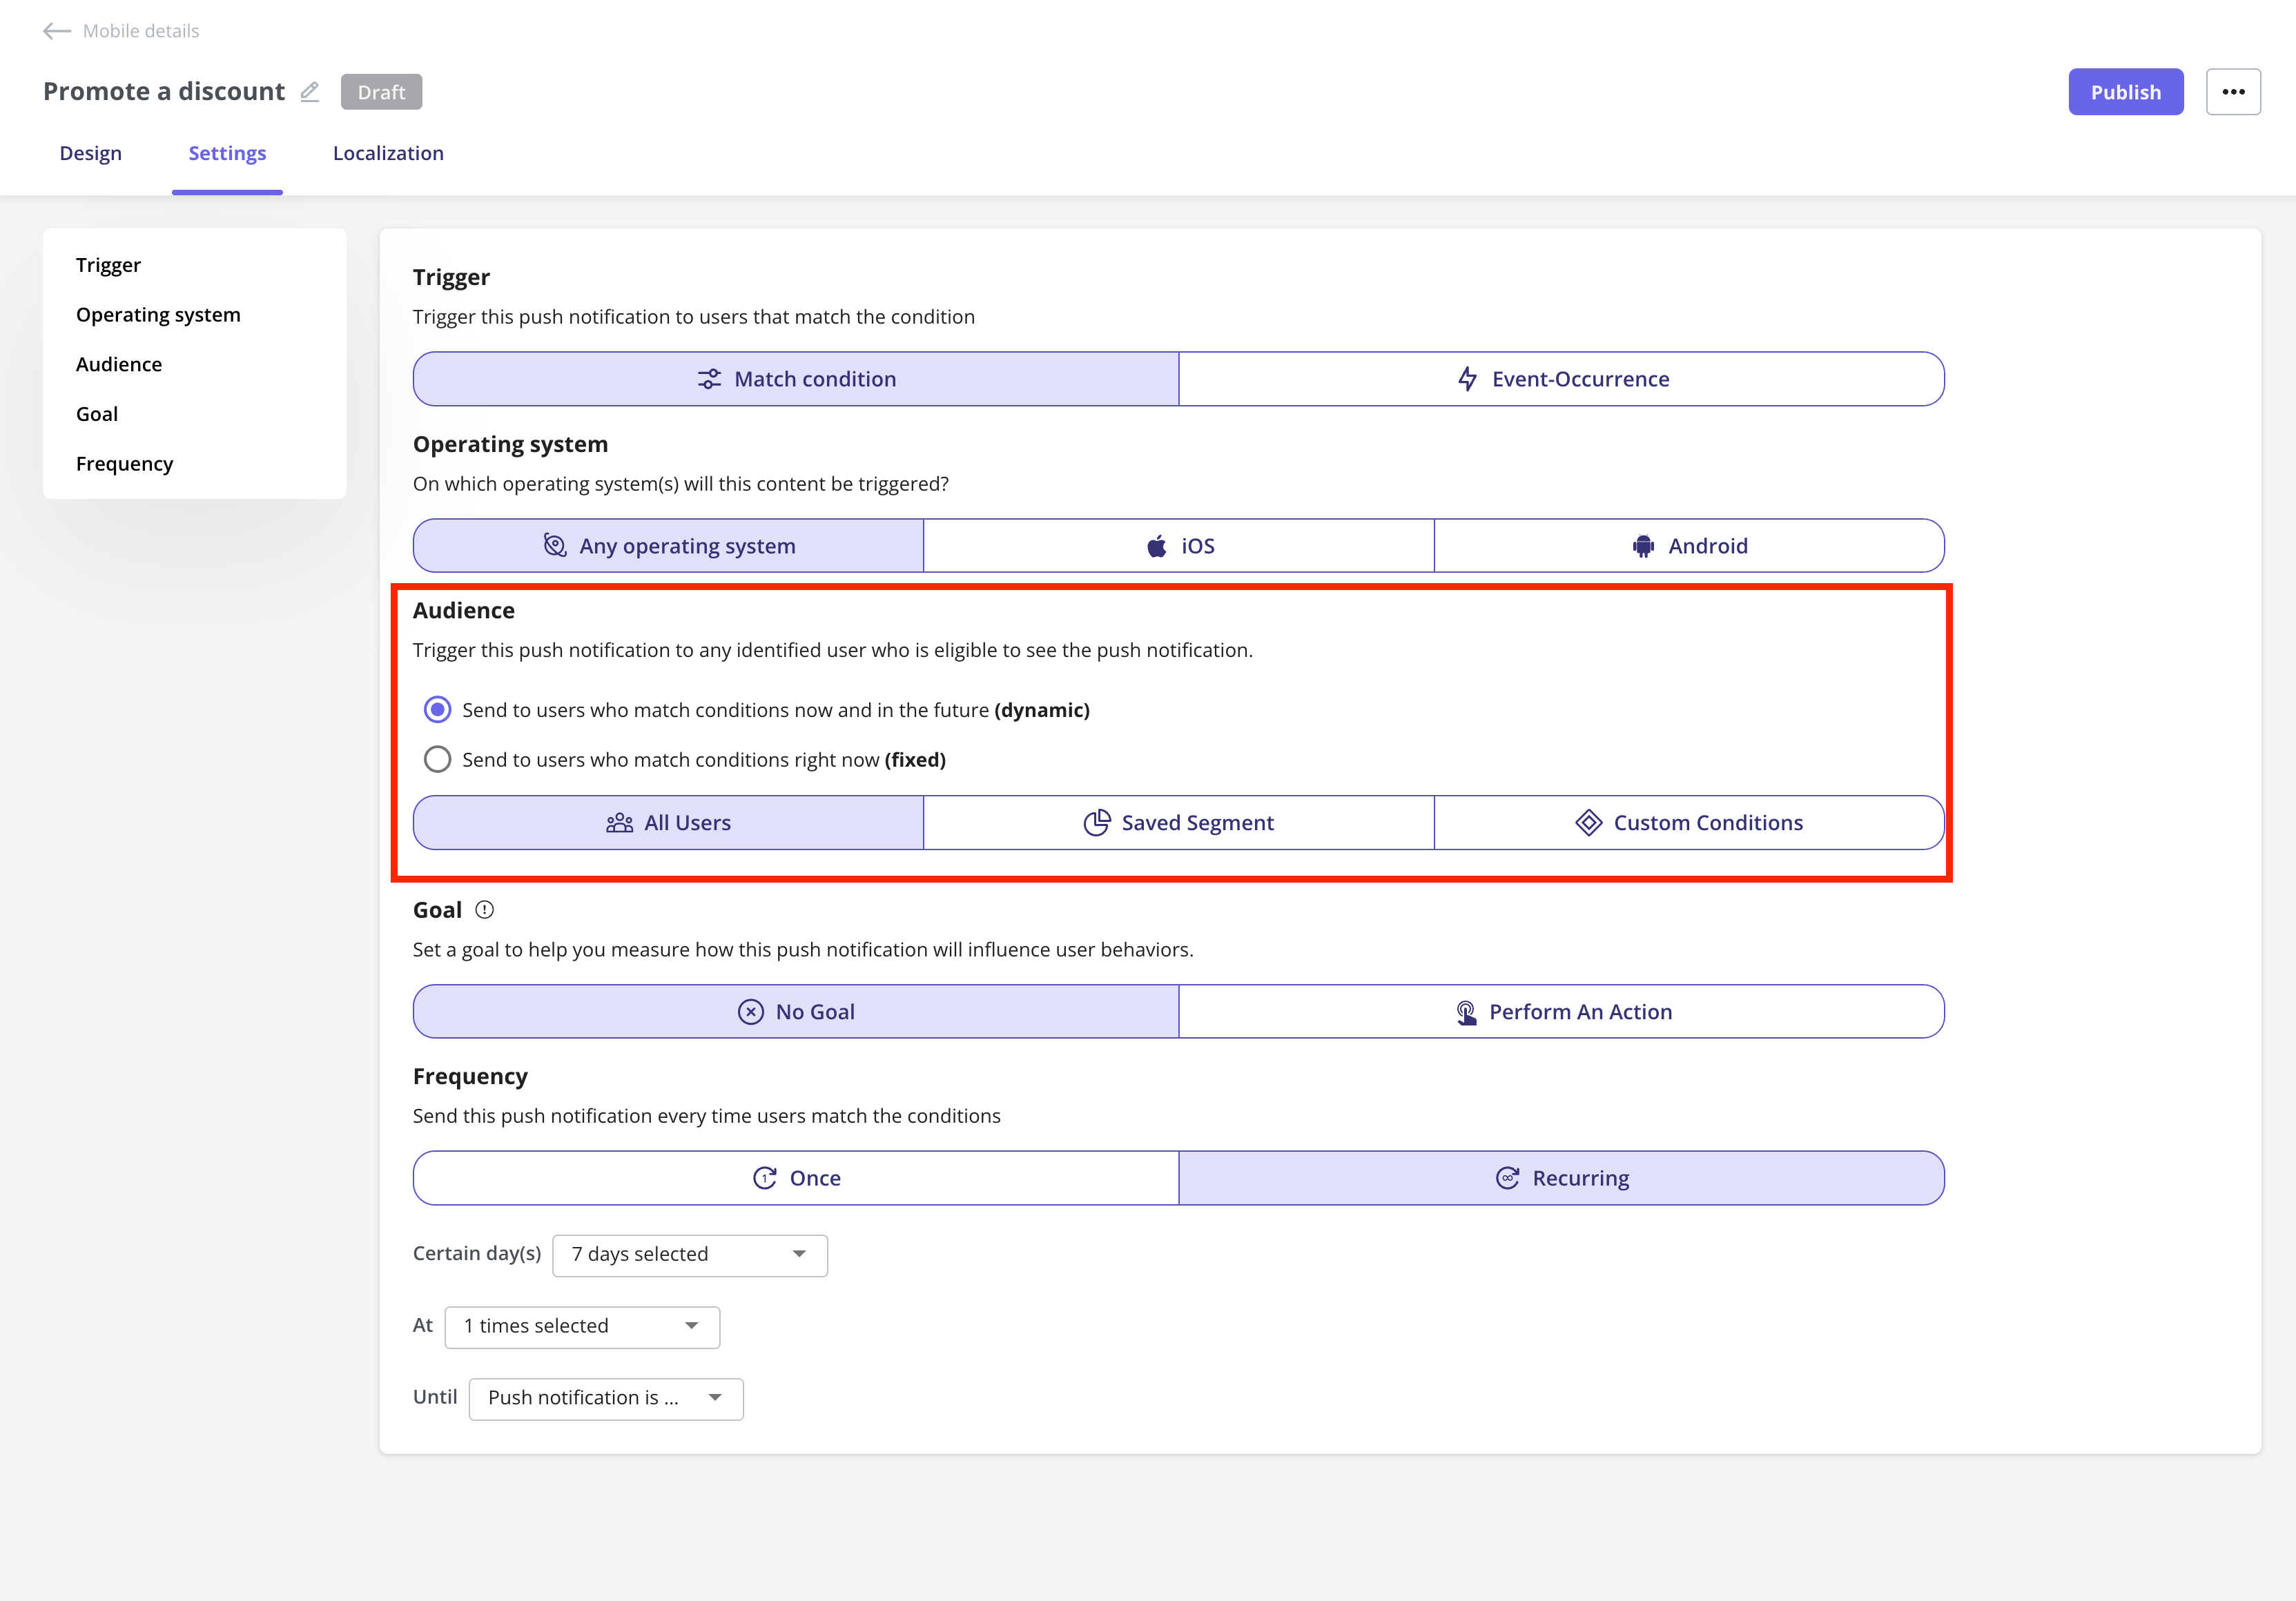The height and width of the screenshot is (1601, 2296).
Task: Open the three-dot more options menu
Action: (2233, 92)
